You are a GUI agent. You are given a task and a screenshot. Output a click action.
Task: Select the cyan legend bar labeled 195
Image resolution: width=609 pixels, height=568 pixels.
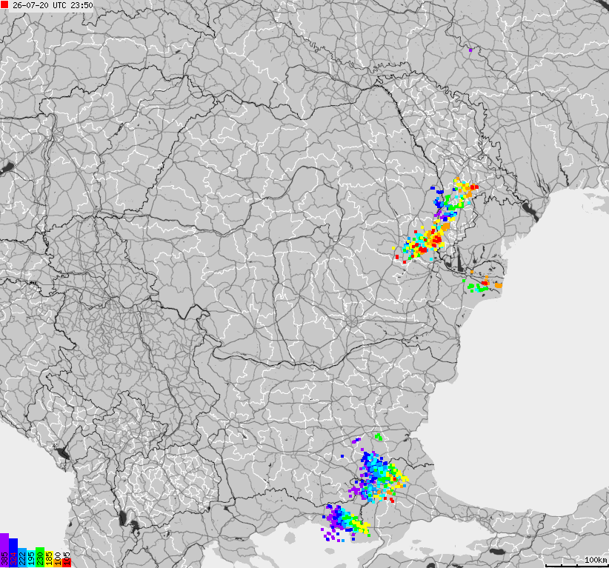pos(31,558)
